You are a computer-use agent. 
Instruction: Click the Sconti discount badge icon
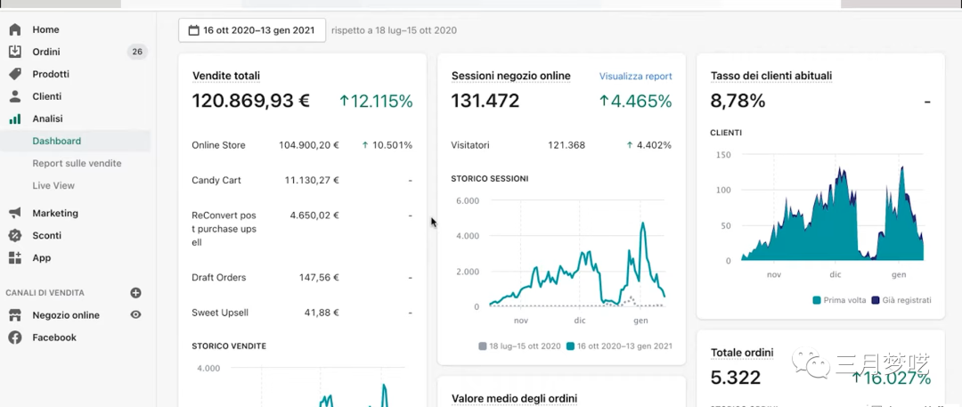[15, 235]
